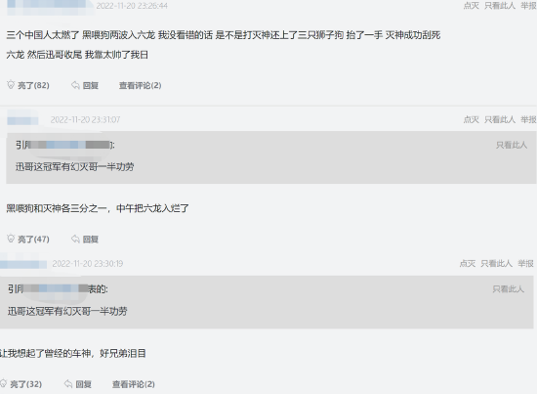Click 点灭 on the 23:31:07 comment
The height and width of the screenshot is (394, 537).
coord(472,119)
